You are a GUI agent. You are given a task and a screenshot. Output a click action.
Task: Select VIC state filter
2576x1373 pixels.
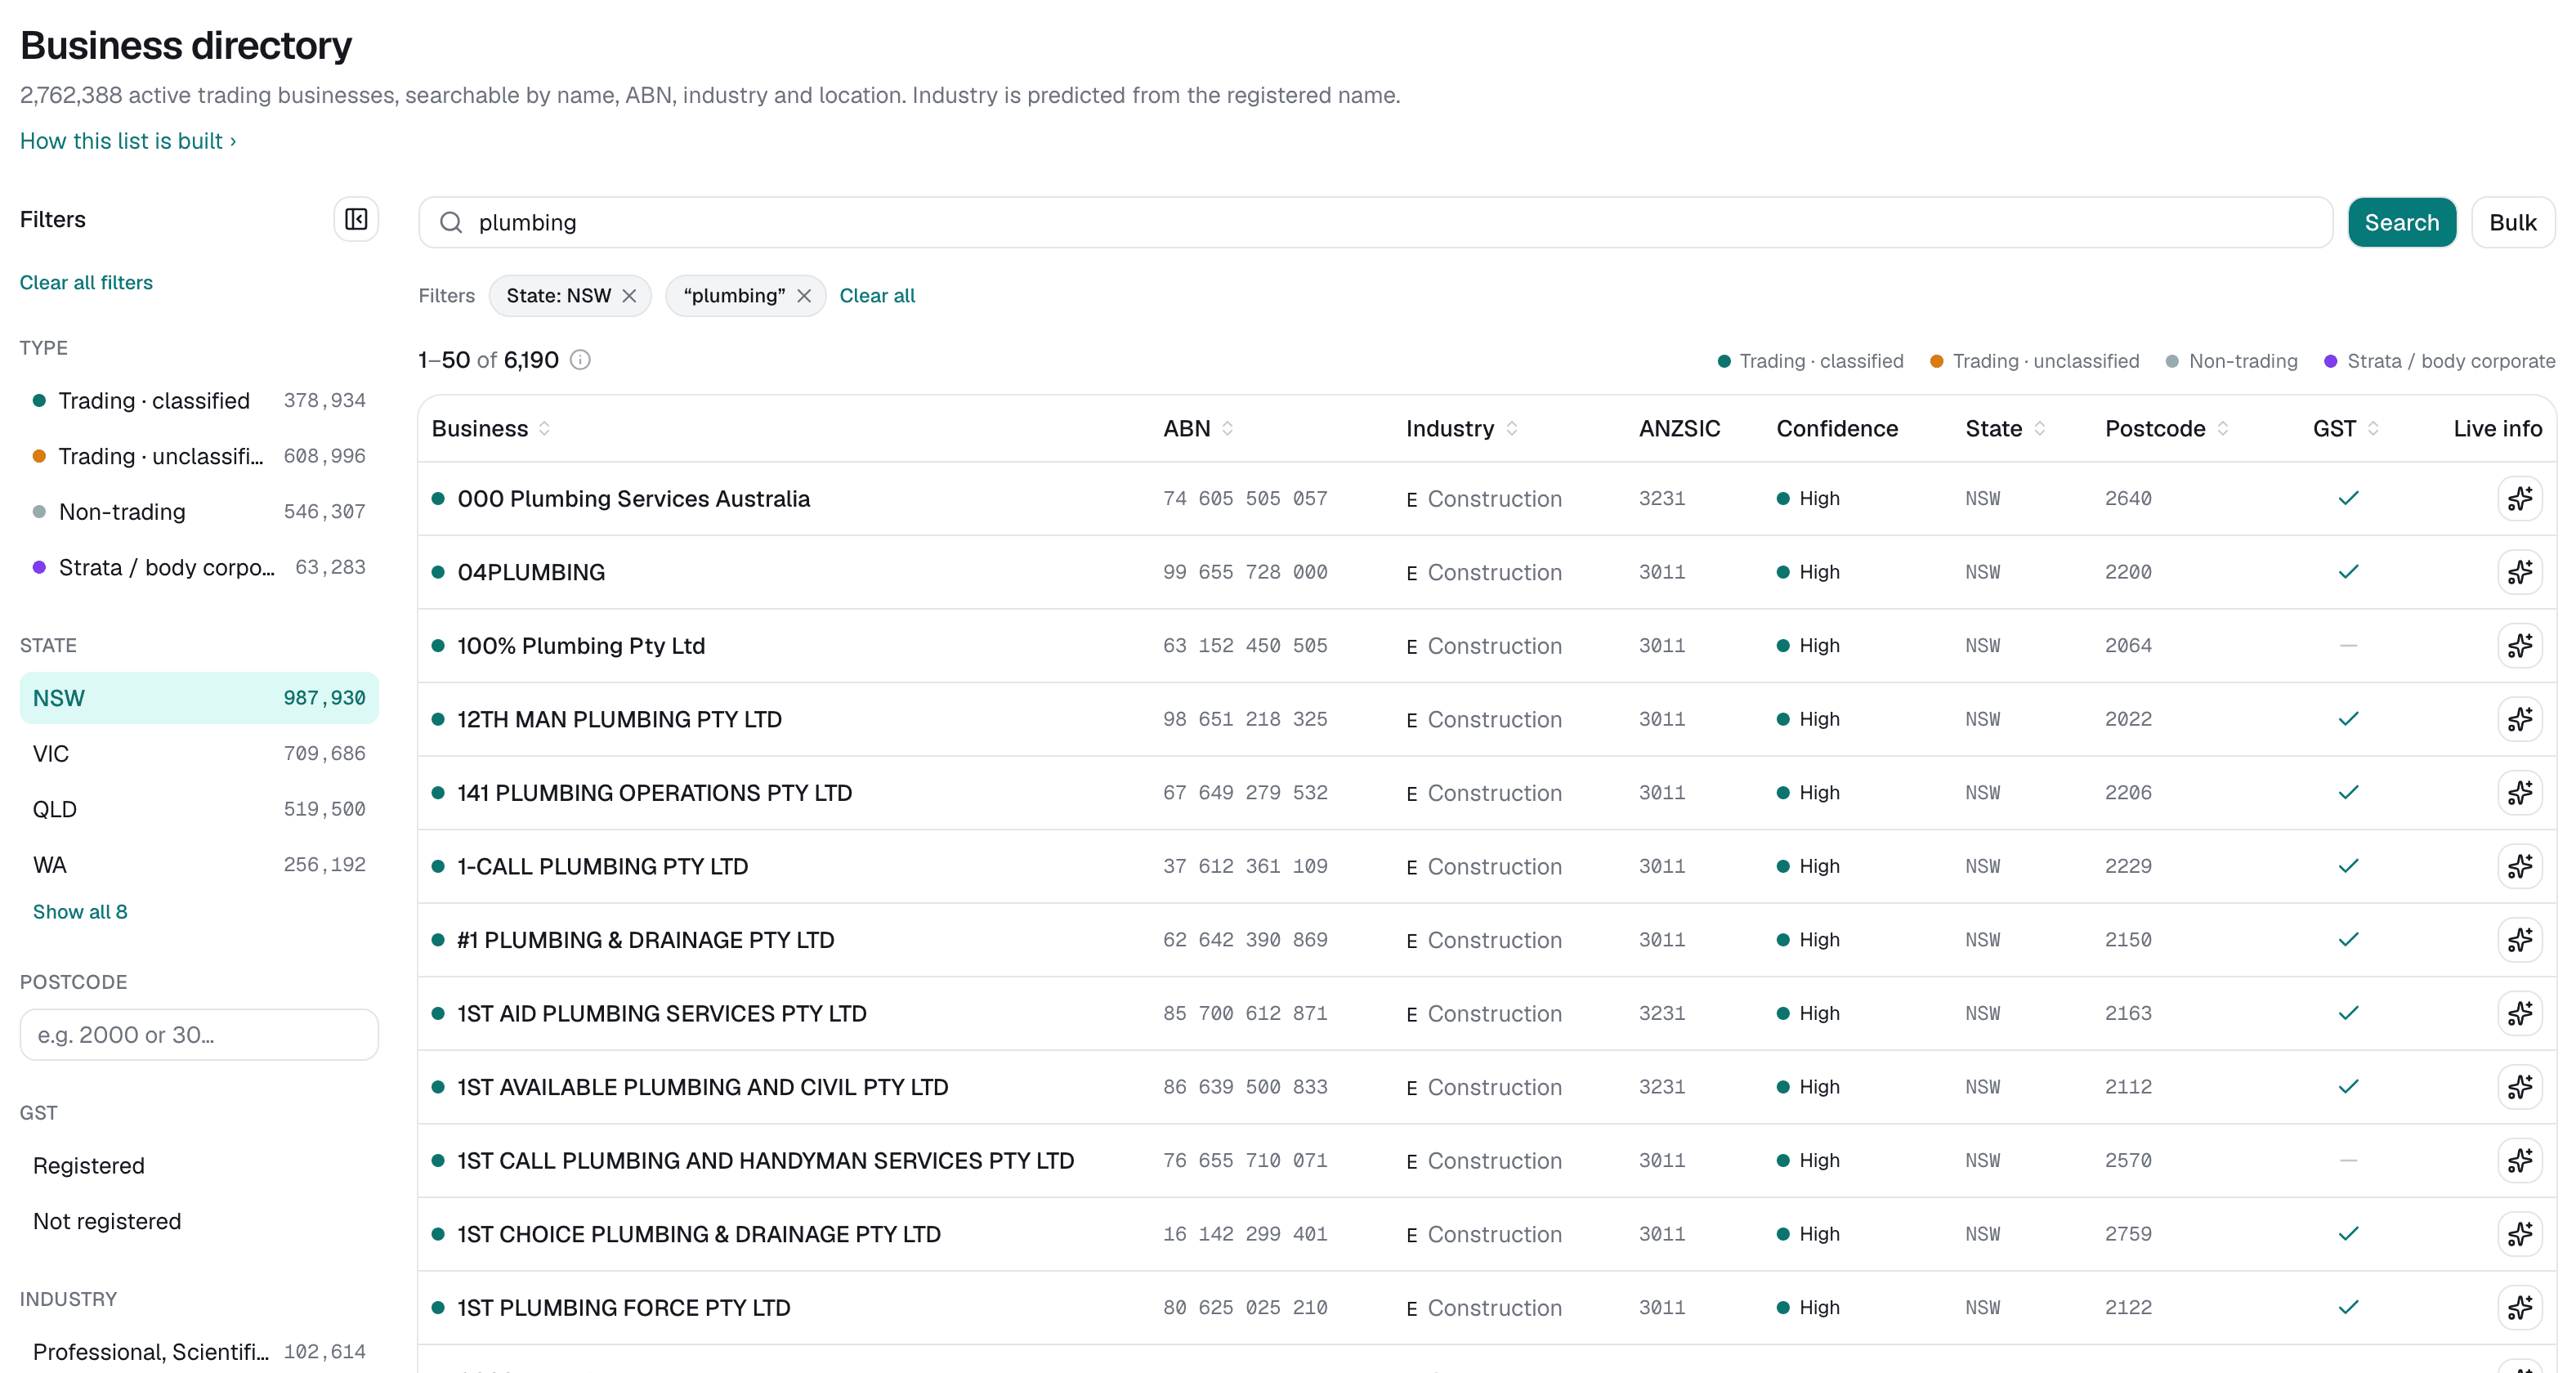click(199, 754)
